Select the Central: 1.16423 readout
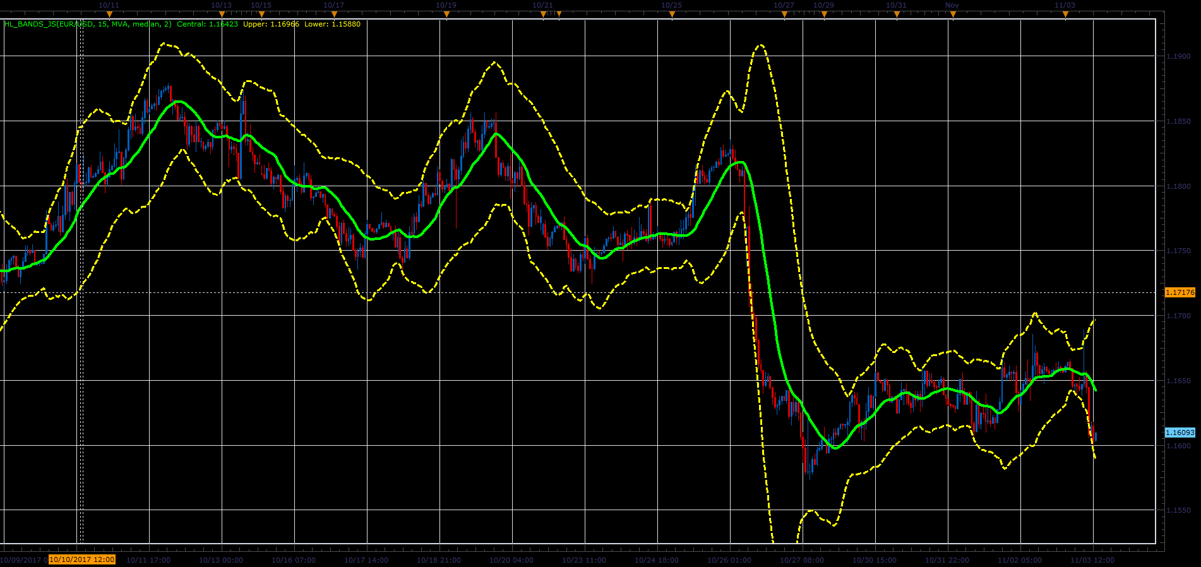Image resolution: width=1201 pixels, height=567 pixels. click(208, 24)
